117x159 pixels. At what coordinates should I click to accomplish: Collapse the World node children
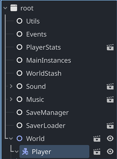pos(11,138)
